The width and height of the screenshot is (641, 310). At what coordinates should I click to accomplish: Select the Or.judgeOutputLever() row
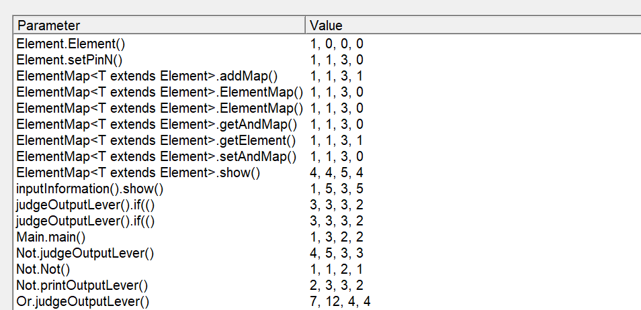click(83, 301)
